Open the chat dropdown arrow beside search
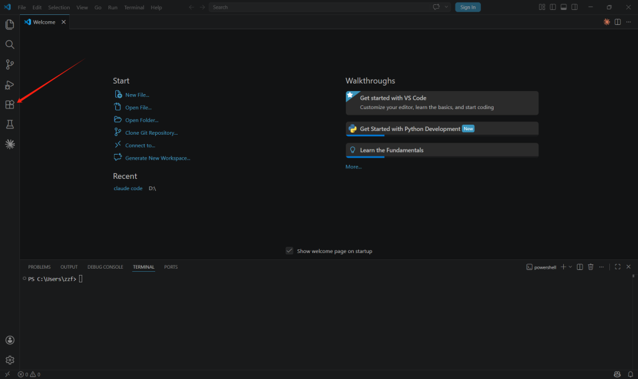The image size is (638, 379). tap(447, 7)
